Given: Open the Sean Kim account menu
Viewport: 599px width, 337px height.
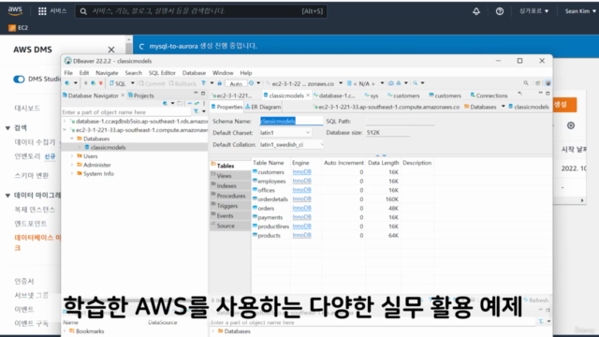Looking at the screenshot, I should (580, 11).
